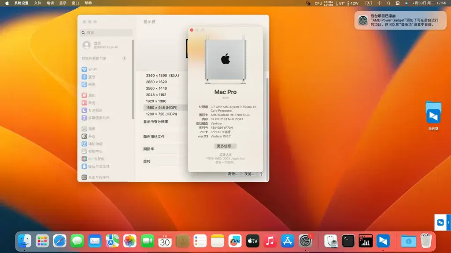The width and height of the screenshot is (451, 253).
Task: Open the 显示 menu
Action: pyautogui.click(x=63, y=3)
